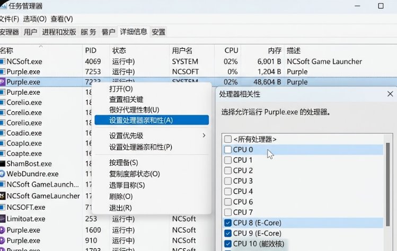
Task: Click the NCSoft GameLauncher dark logo icon
Action: pos(3,196)
